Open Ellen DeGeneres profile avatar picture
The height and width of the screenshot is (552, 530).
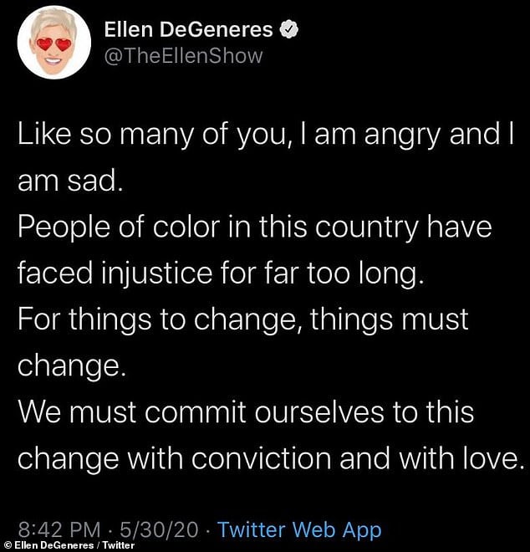coord(54,43)
